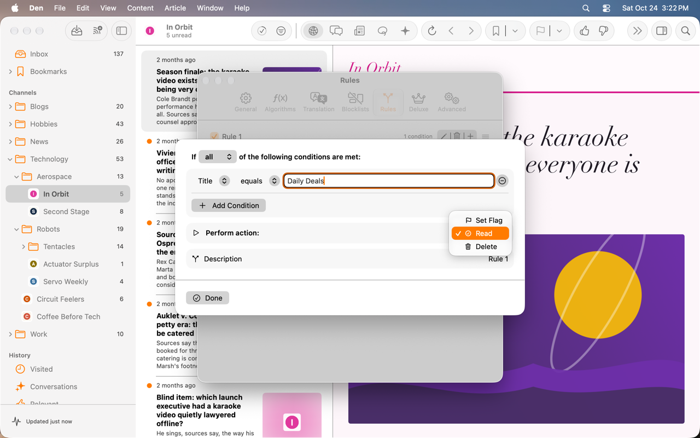
Task: Refresh the feed with reload icon
Action: (x=432, y=31)
